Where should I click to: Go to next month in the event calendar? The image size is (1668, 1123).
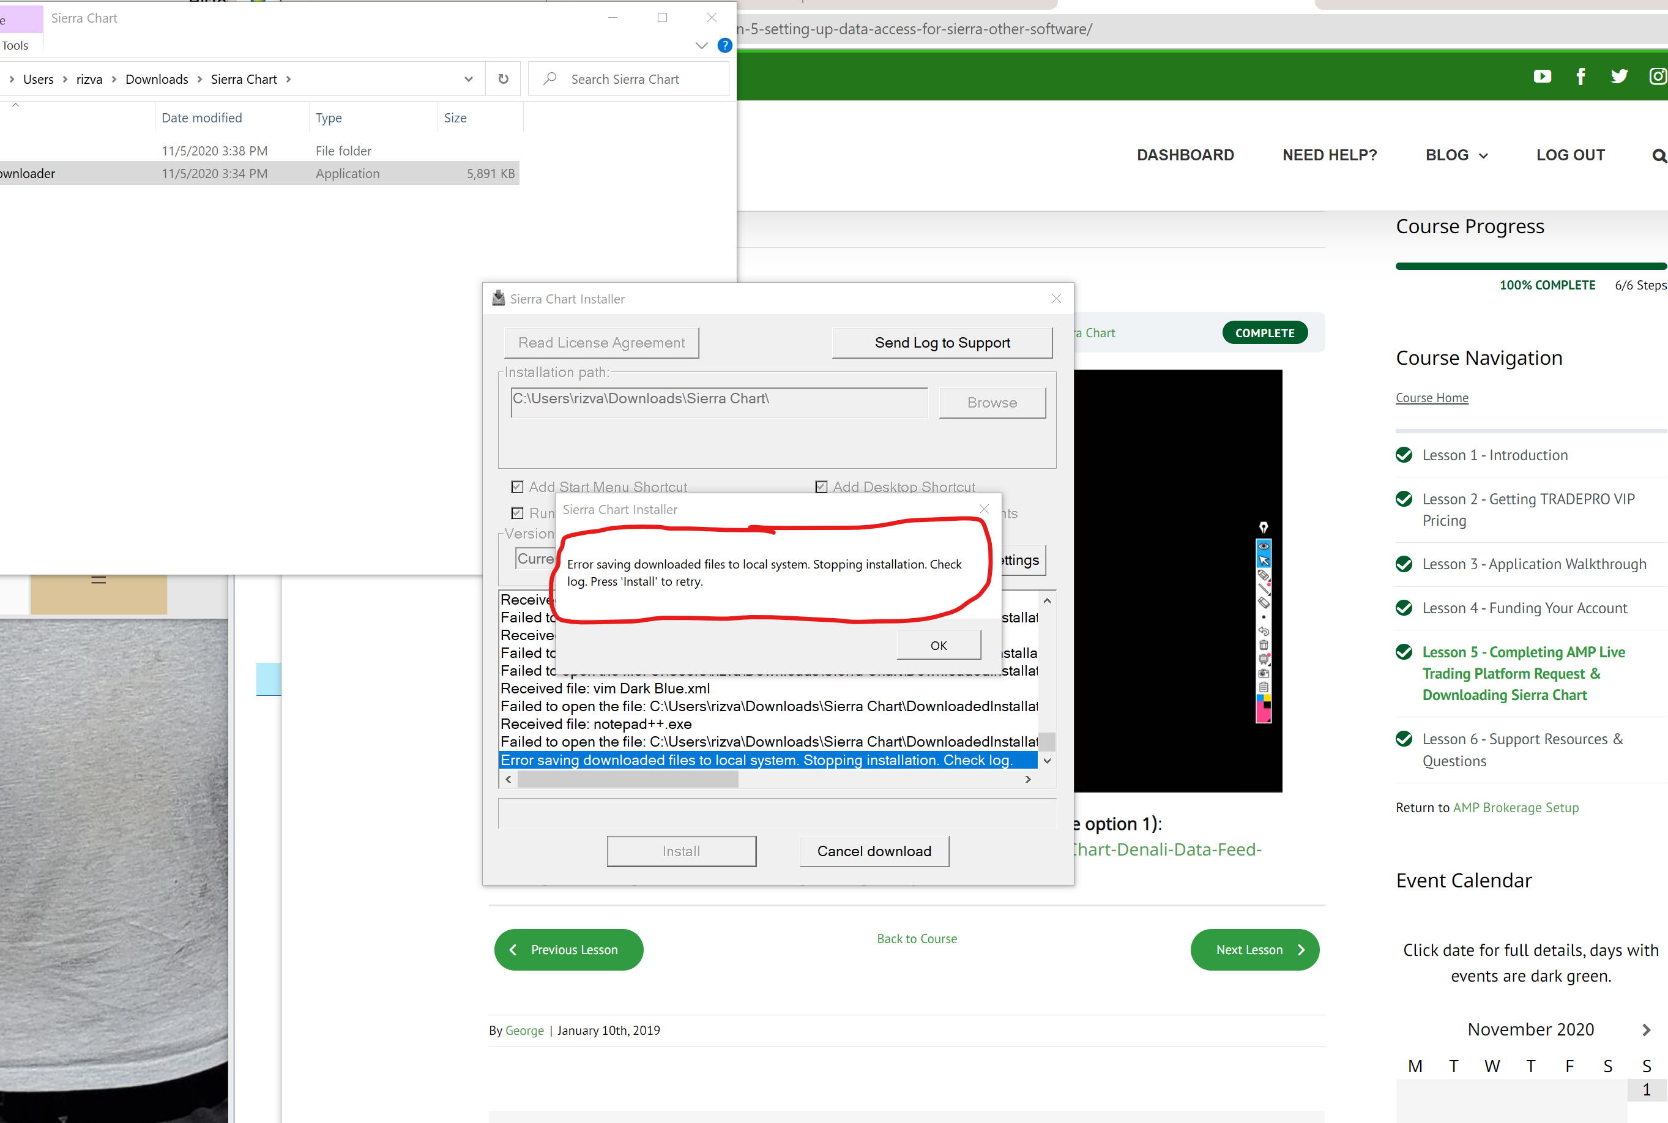1646,1030
